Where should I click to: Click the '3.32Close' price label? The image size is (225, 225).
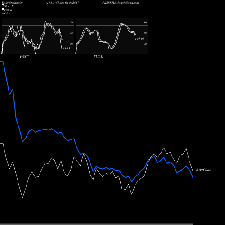[x=203, y=170]
